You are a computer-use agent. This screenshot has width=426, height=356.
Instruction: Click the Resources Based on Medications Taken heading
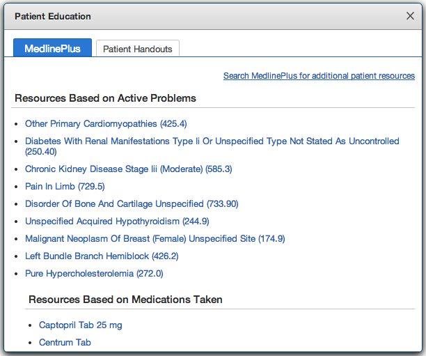click(x=125, y=300)
